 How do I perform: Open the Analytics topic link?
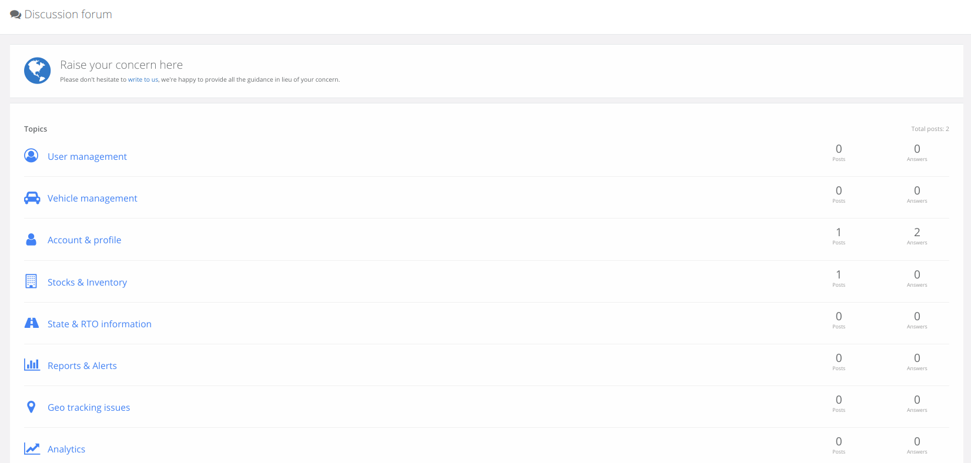66,449
